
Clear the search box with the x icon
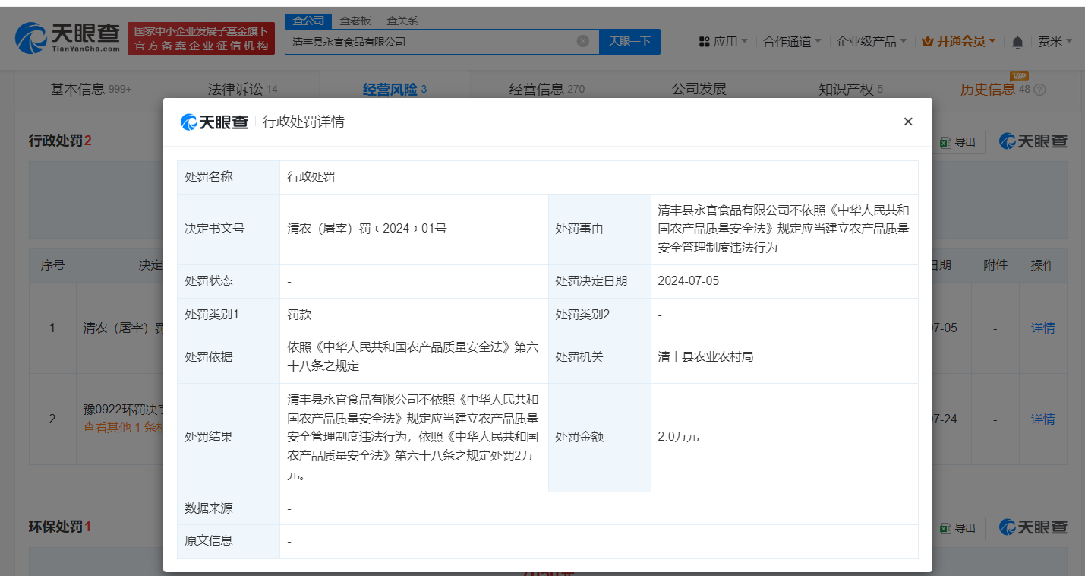583,41
